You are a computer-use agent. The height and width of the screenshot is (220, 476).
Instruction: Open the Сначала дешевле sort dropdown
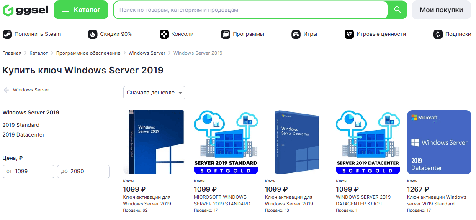154,93
